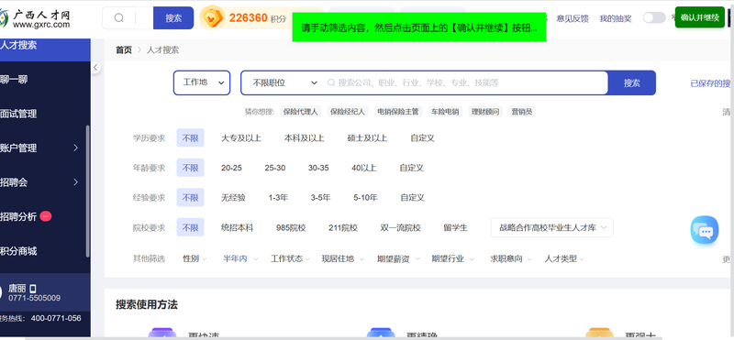Open 我的抽奖 link

pos(616,18)
